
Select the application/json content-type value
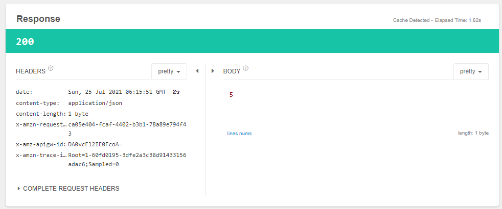point(95,103)
